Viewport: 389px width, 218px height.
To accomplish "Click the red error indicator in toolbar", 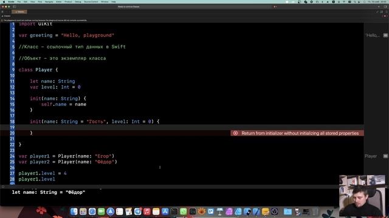I will coord(275,7).
